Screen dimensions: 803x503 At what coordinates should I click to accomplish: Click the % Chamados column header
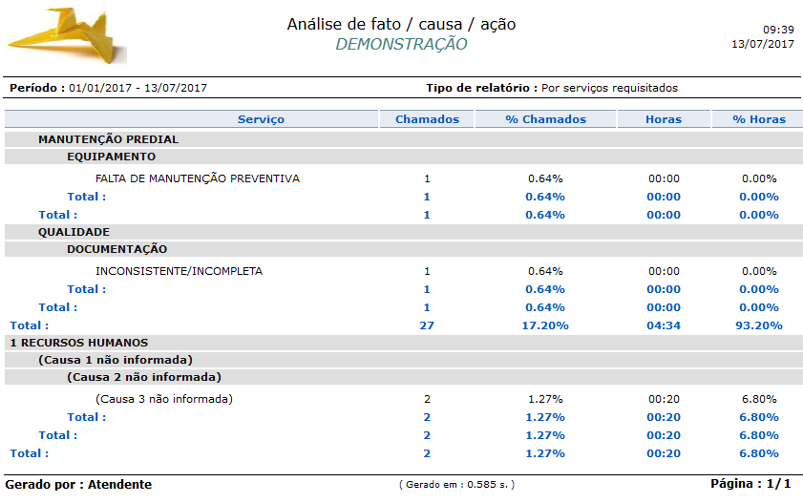coord(545,119)
